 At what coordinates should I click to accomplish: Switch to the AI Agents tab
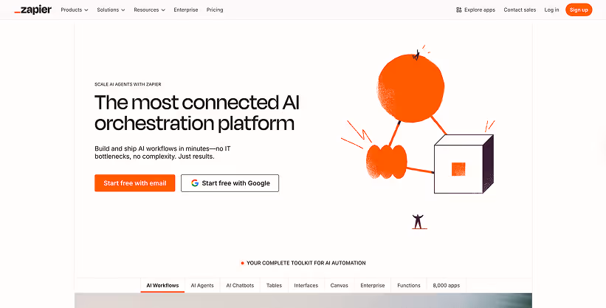click(x=202, y=286)
